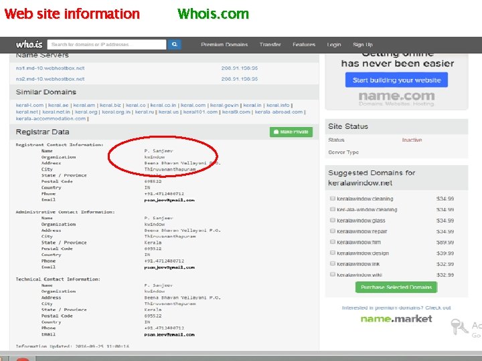The height and width of the screenshot is (361, 482).
Task: Click the red taskbar application icon
Action: (x=23, y=359)
